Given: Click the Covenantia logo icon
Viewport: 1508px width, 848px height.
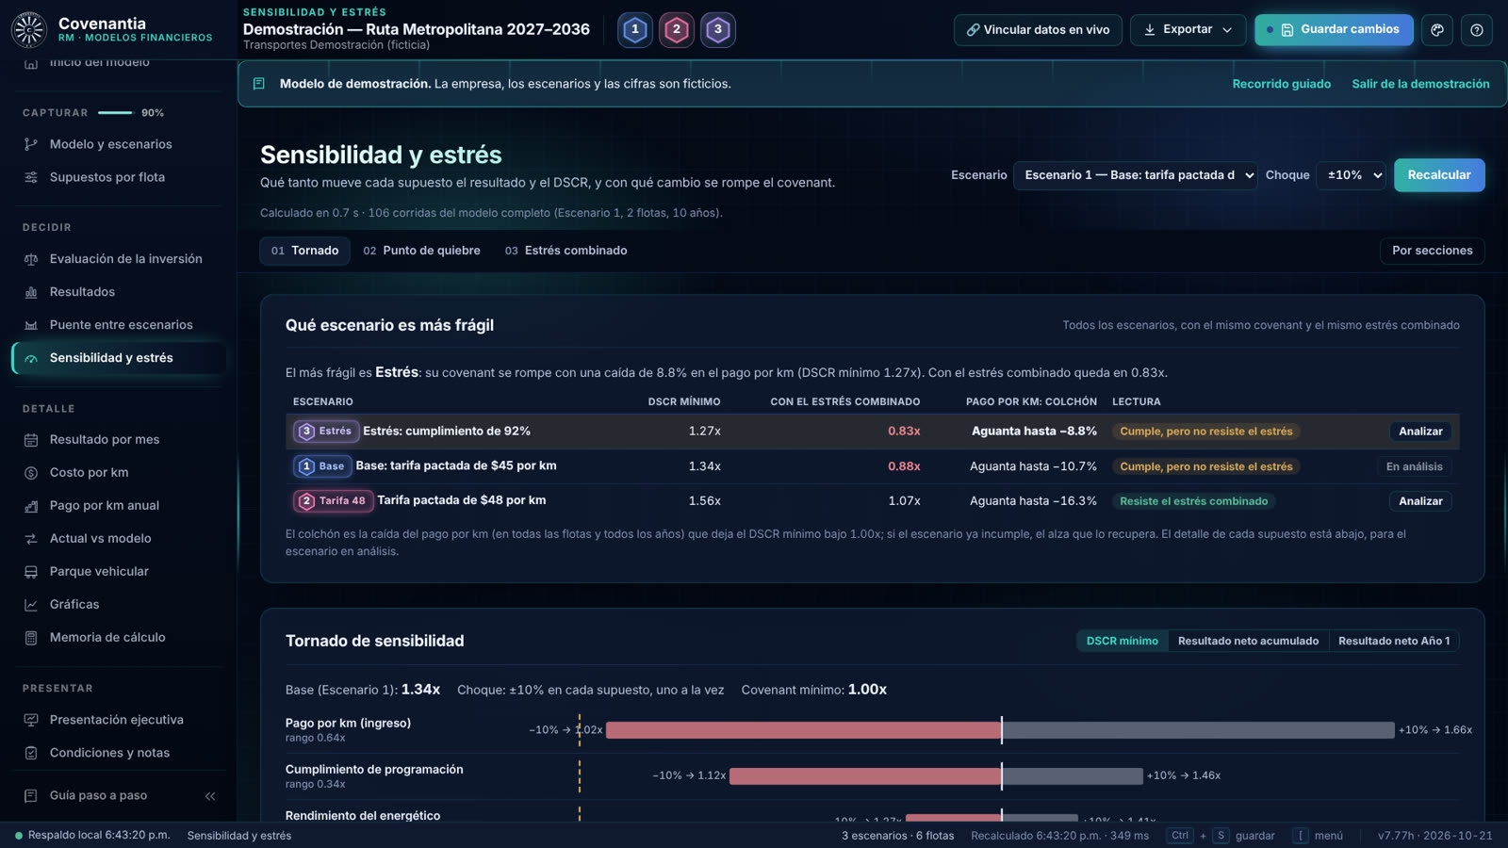Looking at the screenshot, I should 29,30.
